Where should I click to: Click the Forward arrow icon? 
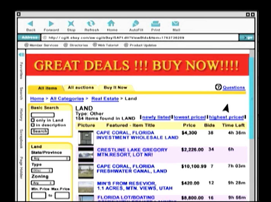coord(51,24)
